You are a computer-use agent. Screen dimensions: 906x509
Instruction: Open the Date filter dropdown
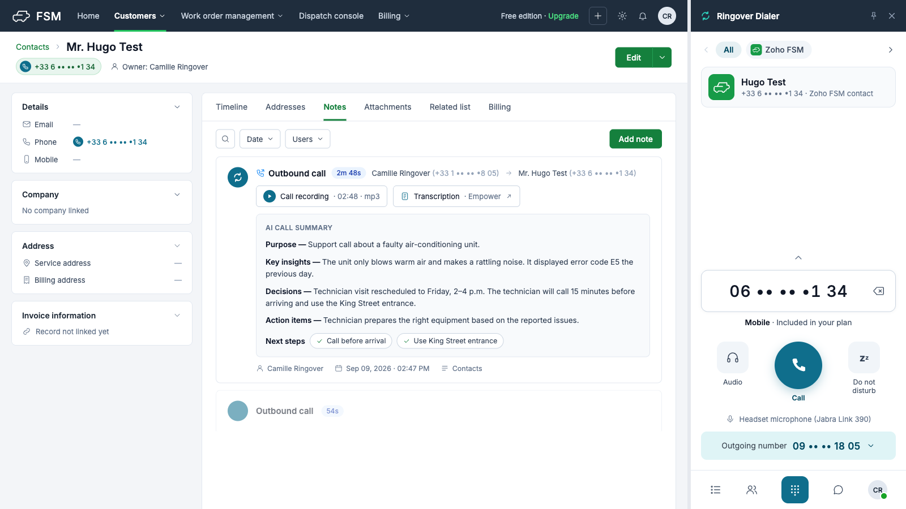tap(260, 139)
